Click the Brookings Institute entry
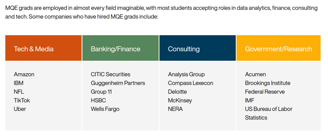This screenshot has height=137, width=328. click(x=268, y=83)
